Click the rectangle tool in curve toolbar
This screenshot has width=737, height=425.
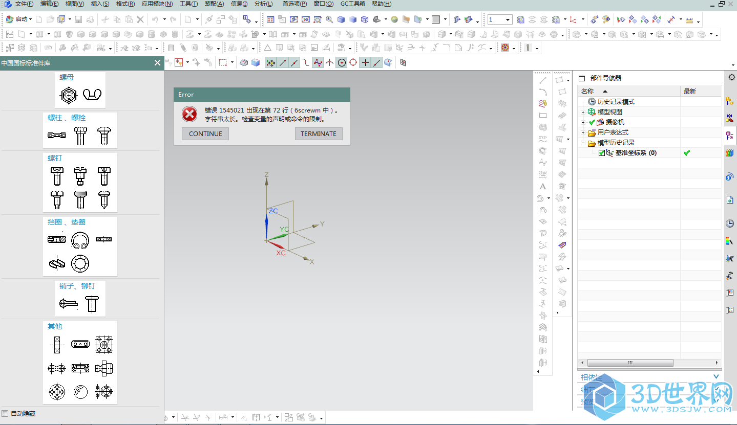(543, 116)
